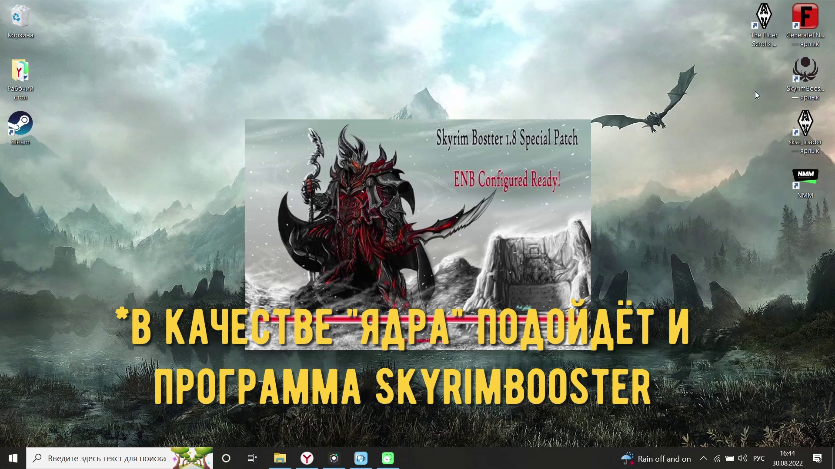
Task: Expand hidden system tray icons
Action: (703, 459)
